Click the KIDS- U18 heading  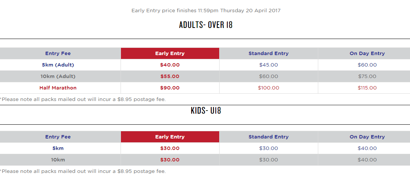(x=206, y=111)
